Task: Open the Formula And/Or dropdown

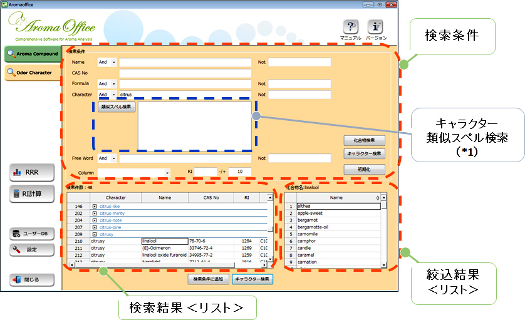Action: tap(113, 84)
